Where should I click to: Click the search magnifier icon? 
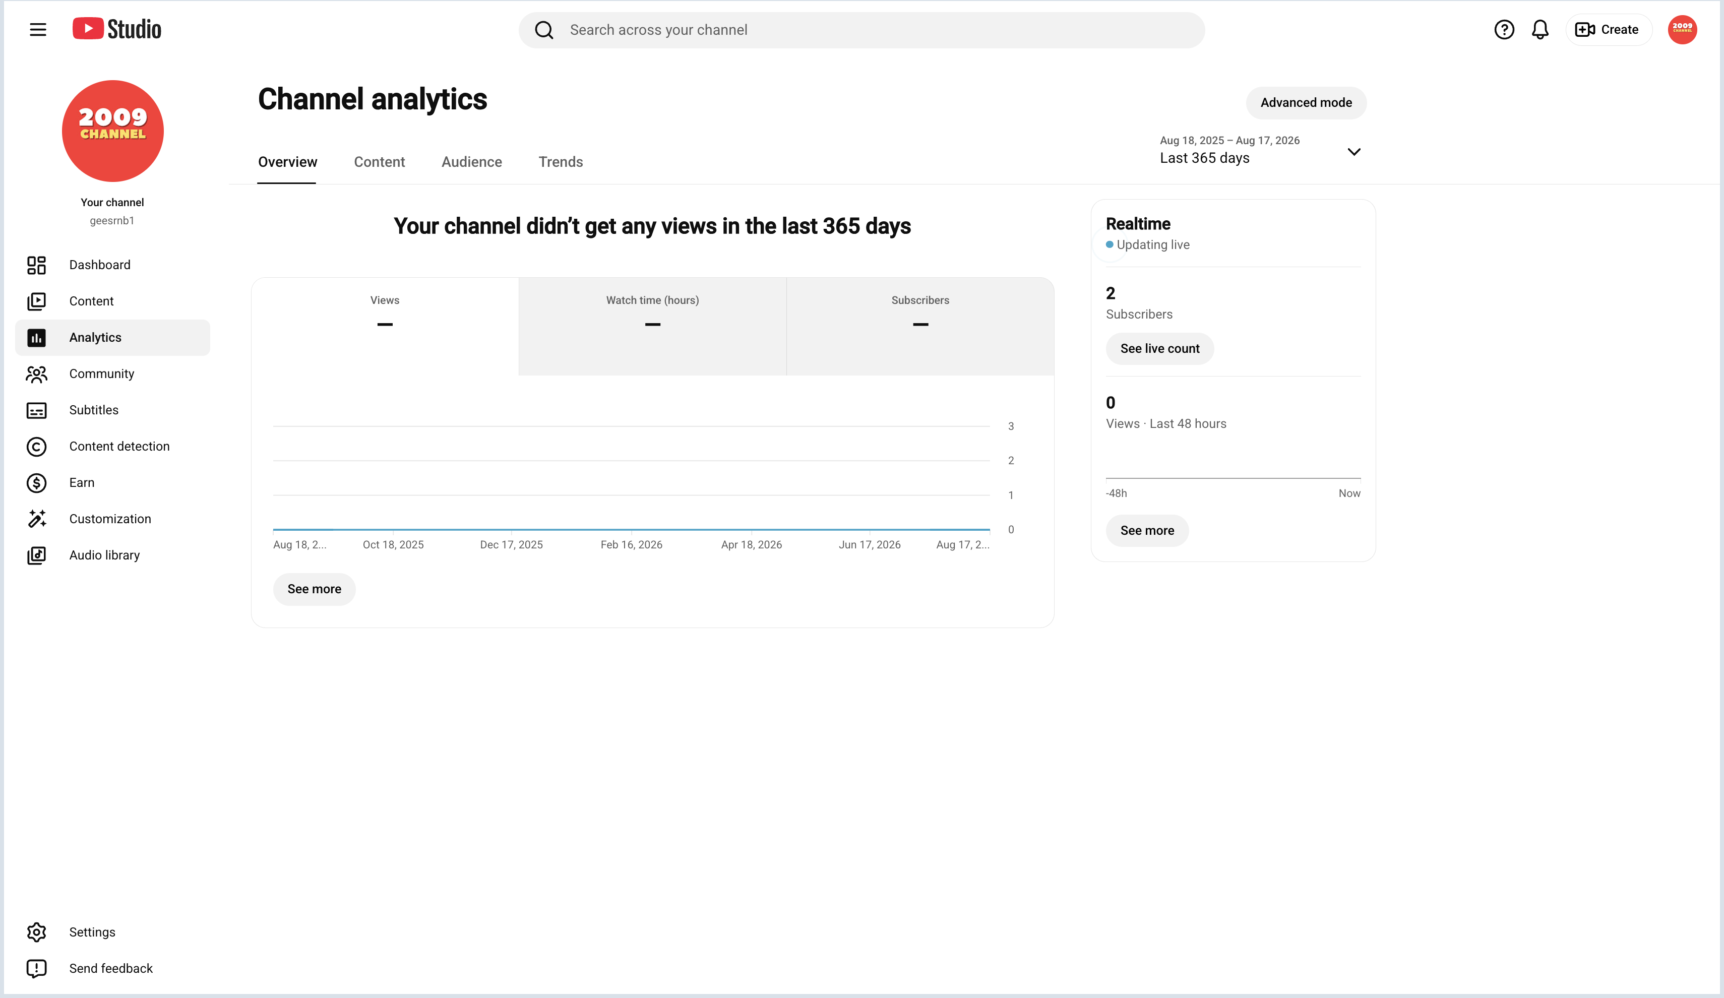544,30
